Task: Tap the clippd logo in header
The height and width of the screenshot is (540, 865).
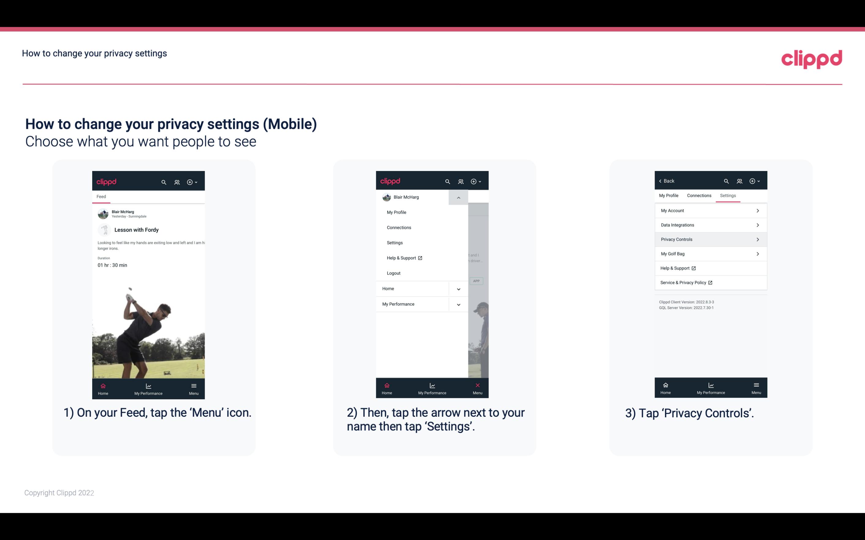Action: [x=811, y=58]
